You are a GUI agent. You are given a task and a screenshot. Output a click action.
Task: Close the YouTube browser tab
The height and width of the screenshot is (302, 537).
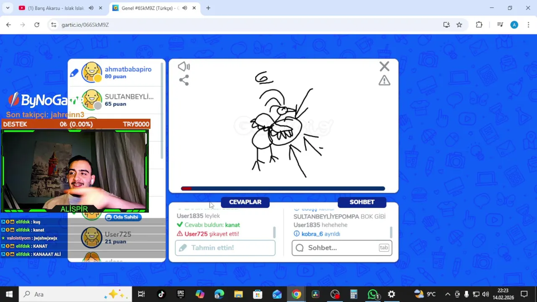click(100, 8)
